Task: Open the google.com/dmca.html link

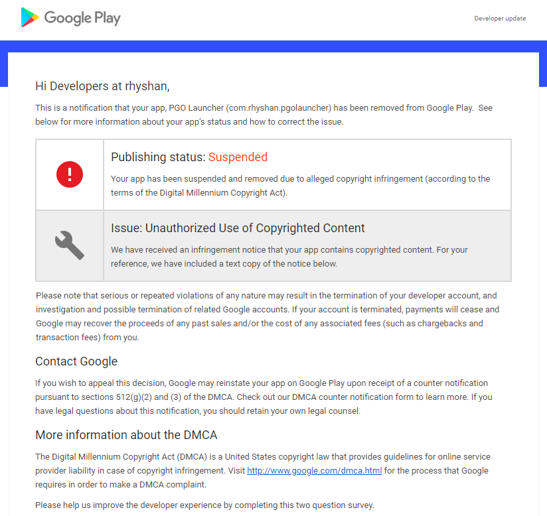Action: (314, 471)
